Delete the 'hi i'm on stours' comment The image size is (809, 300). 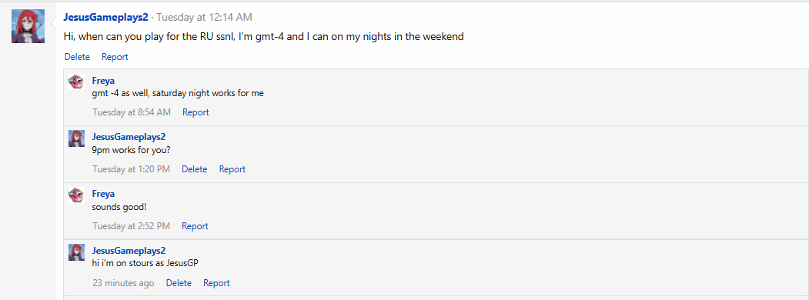[x=179, y=283]
